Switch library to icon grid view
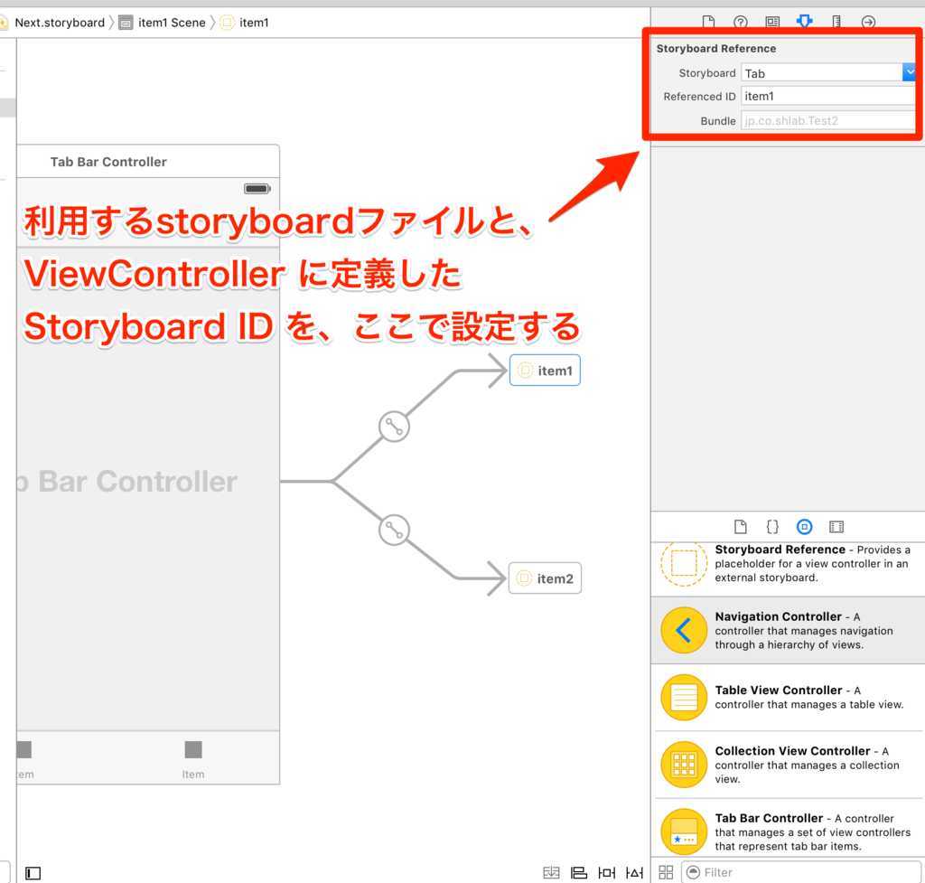This screenshot has width=925, height=883. (666, 872)
